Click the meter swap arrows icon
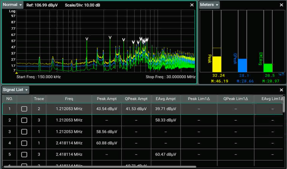This screenshot has width=287, height=169. coord(281,74)
